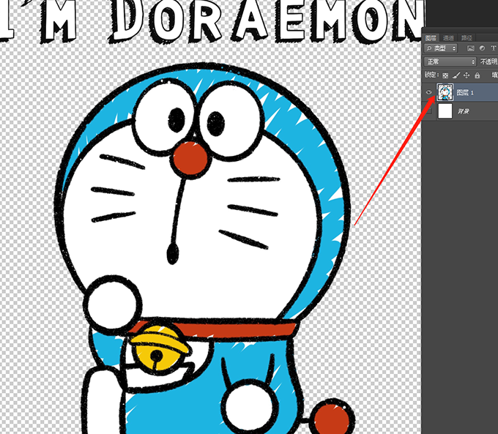This screenshot has width=498, height=434.
Task: Switch to the 通道 (Channels) tab
Action: (x=448, y=38)
